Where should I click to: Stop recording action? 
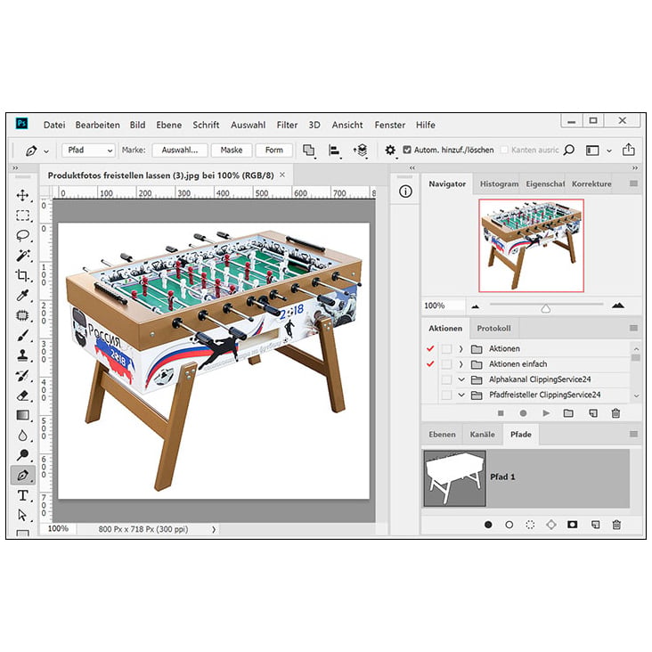(x=501, y=413)
